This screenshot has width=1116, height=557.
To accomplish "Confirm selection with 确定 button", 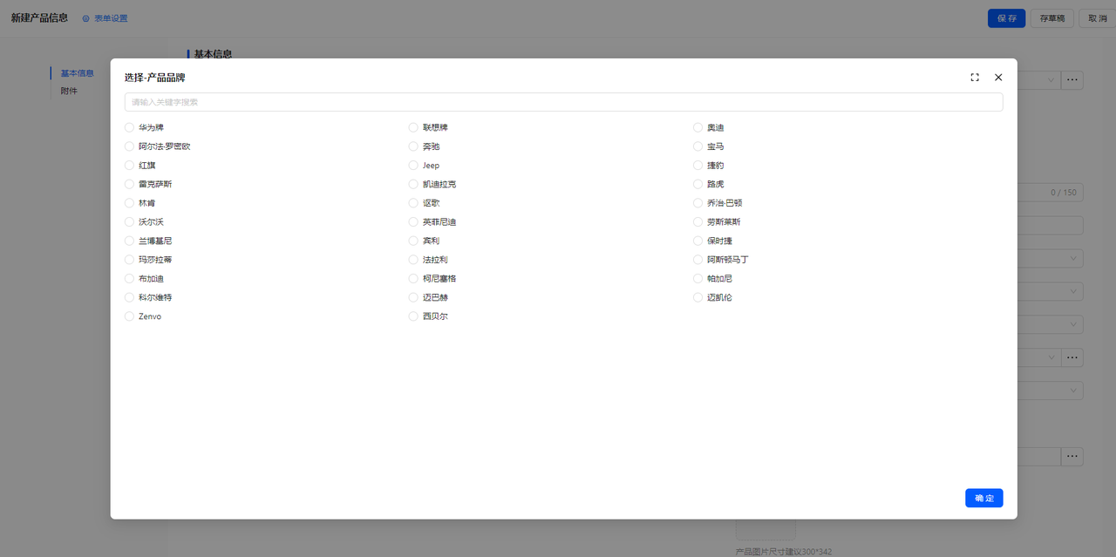I will (x=983, y=498).
